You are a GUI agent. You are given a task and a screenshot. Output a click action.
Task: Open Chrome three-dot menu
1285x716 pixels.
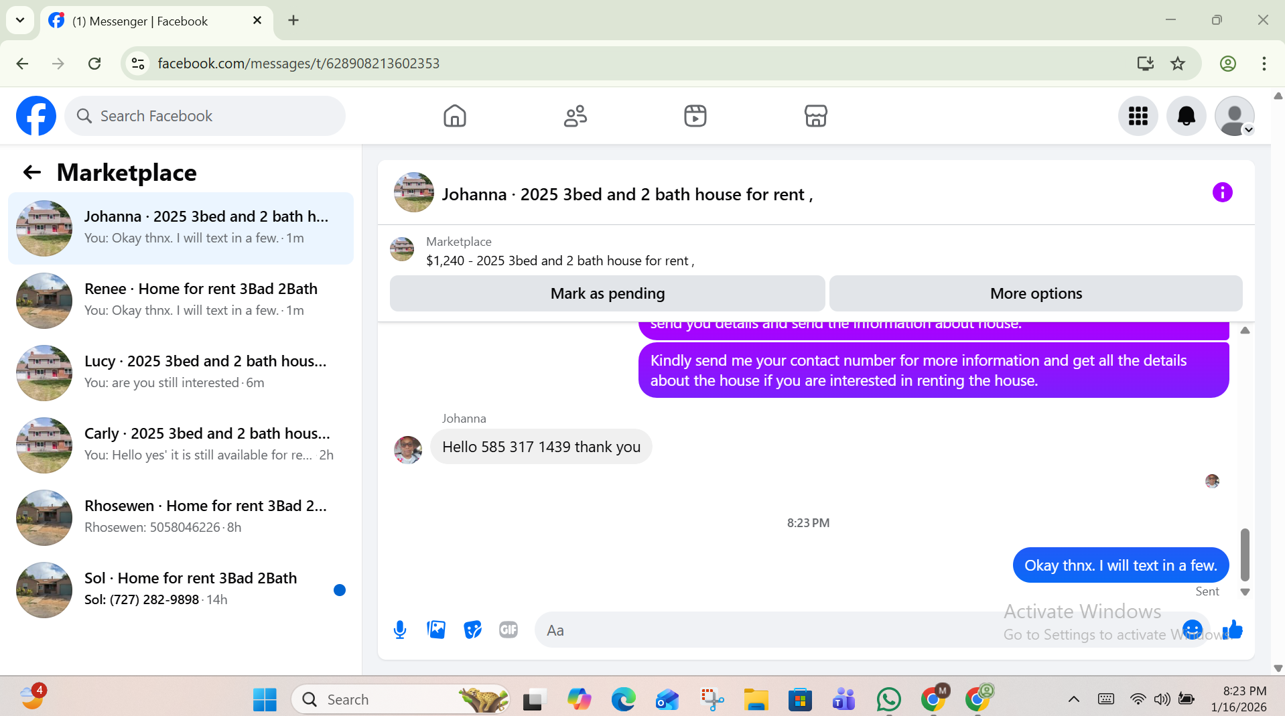pos(1264,64)
